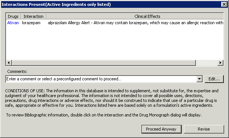Select the blue Ativan drug link
The image size is (229, 138).
point(13,23)
